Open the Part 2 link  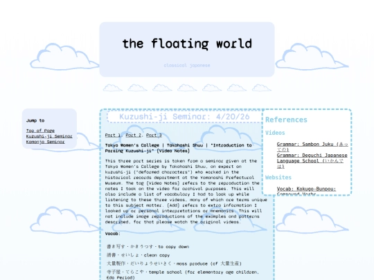point(134,135)
